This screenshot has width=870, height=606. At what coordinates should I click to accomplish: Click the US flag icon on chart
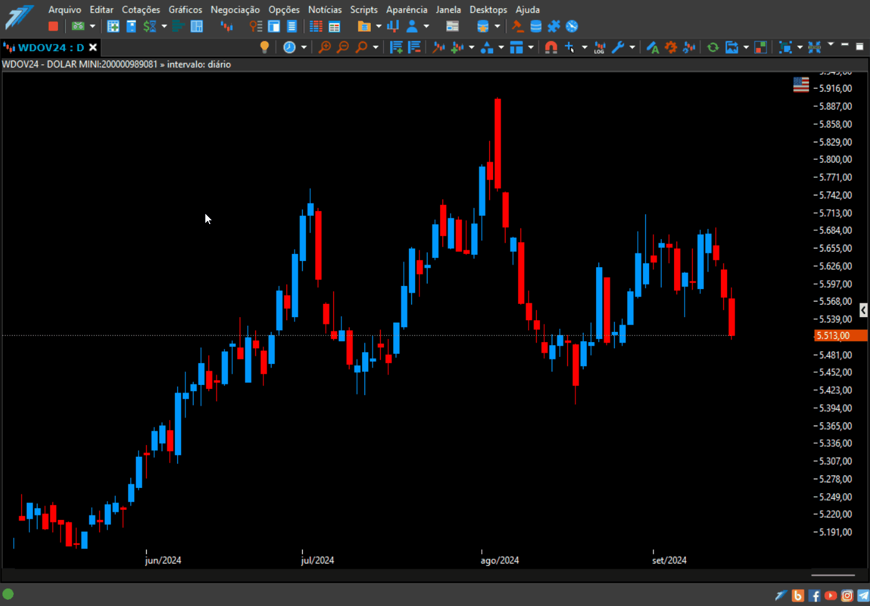pos(801,84)
